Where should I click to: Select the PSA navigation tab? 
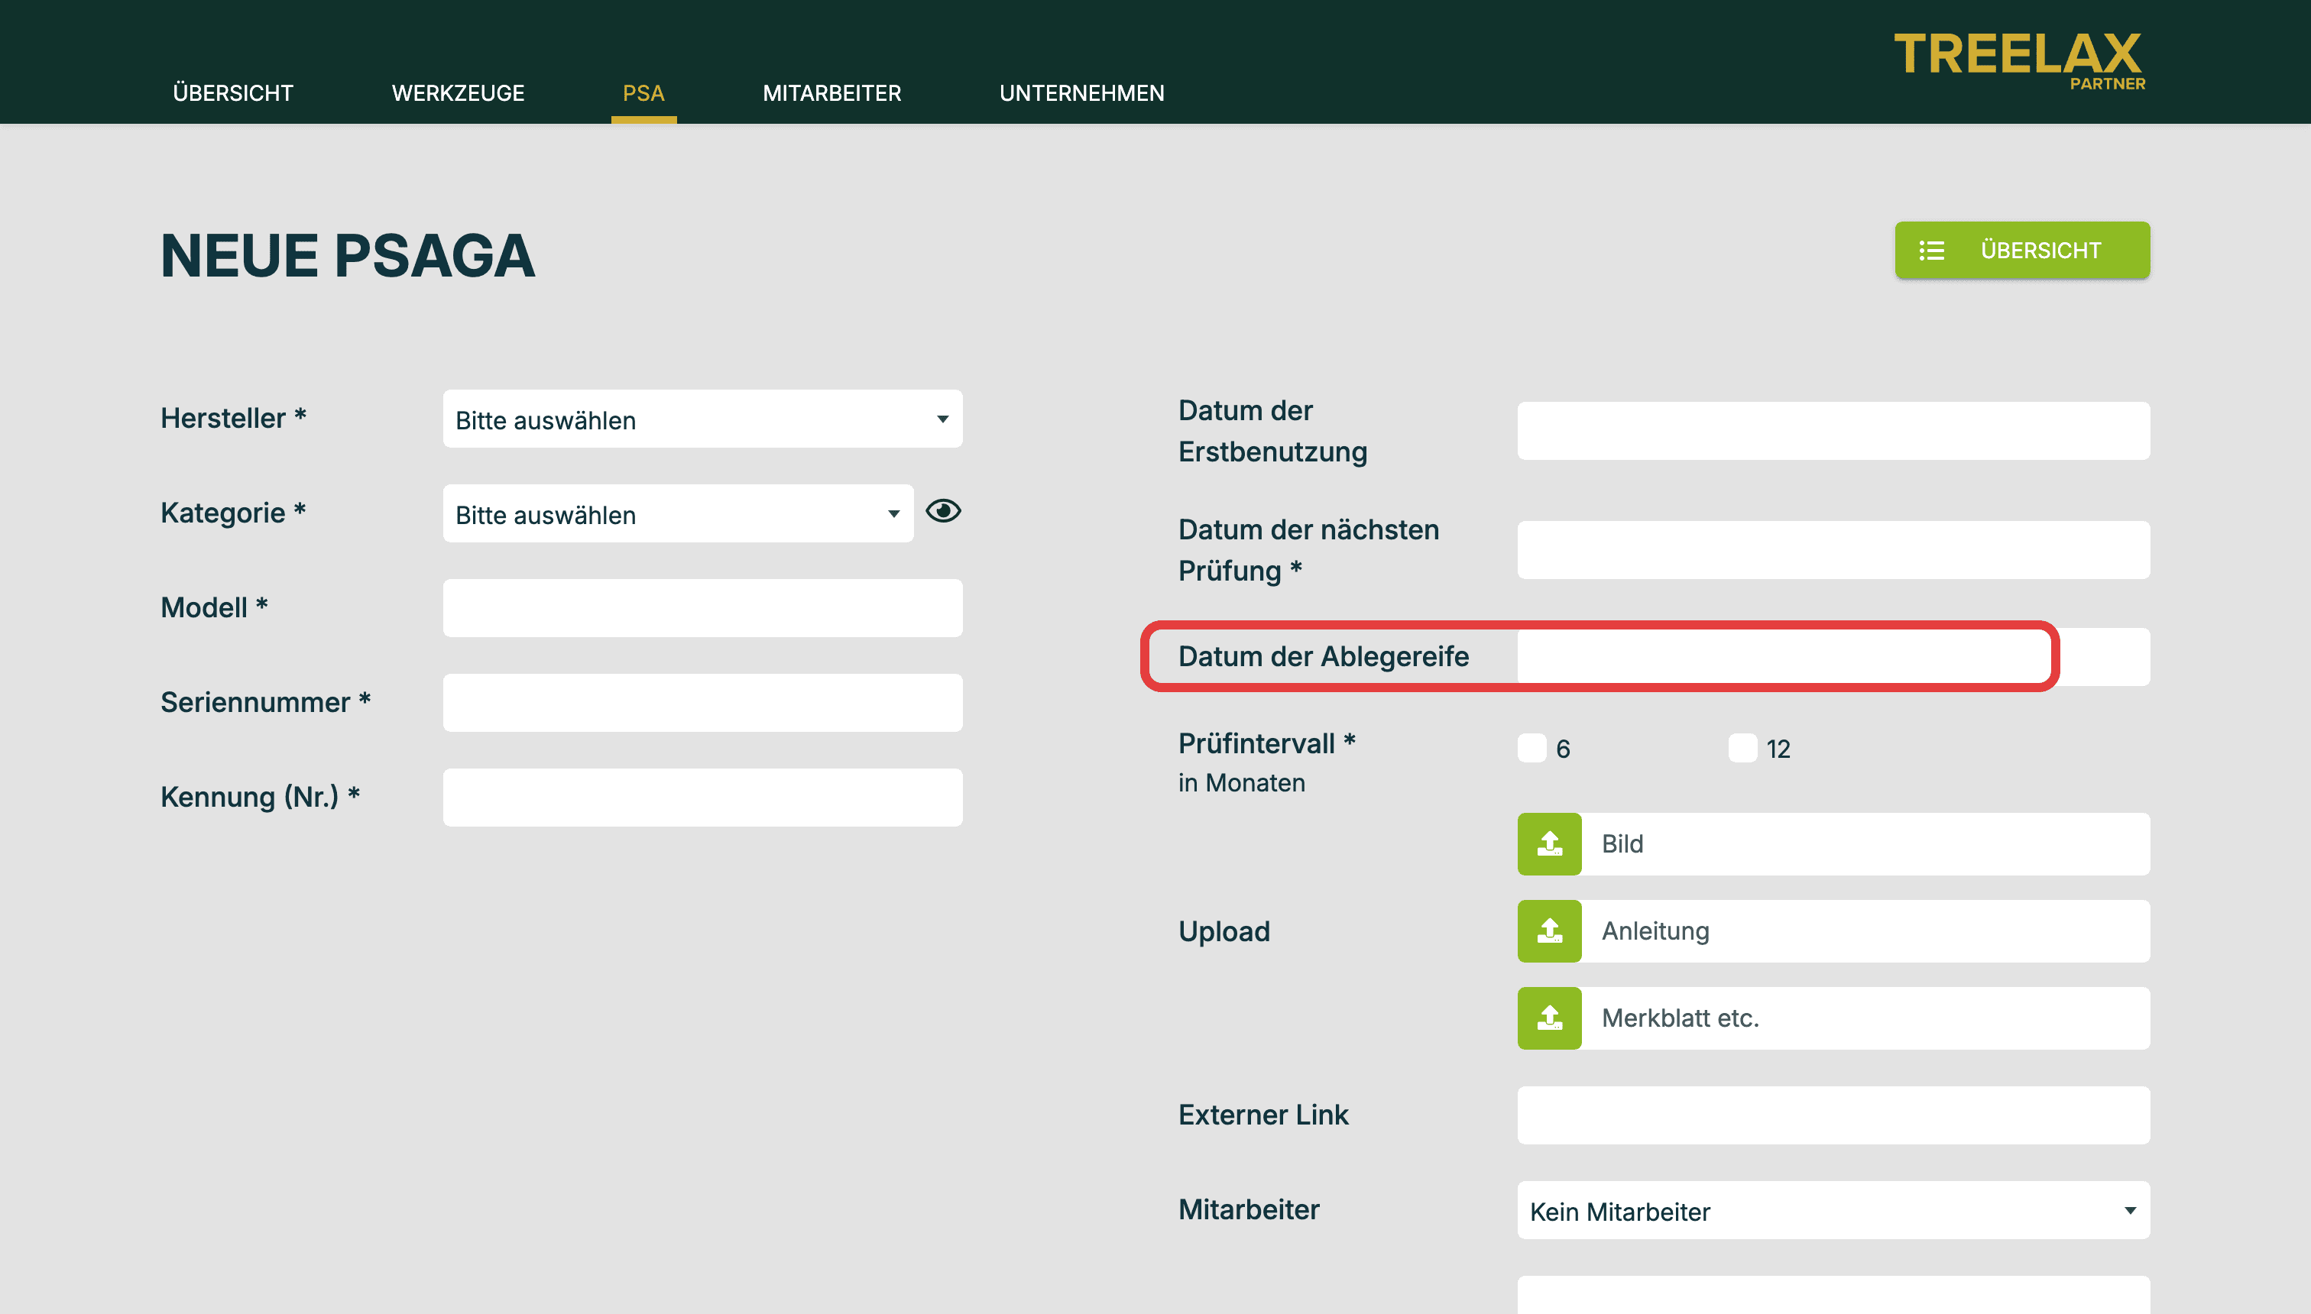(x=643, y=93)
